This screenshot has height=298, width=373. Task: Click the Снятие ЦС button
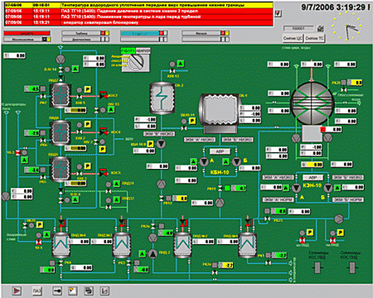coord(293,38)
